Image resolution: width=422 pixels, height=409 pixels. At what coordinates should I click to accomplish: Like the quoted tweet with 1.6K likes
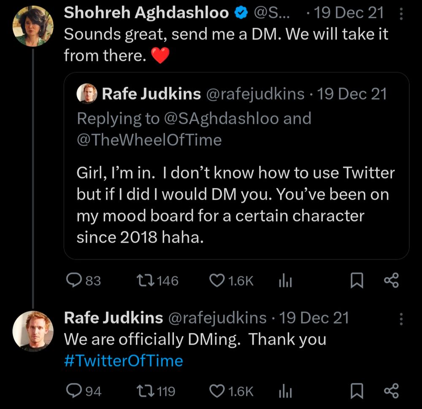tap(216, 280)
